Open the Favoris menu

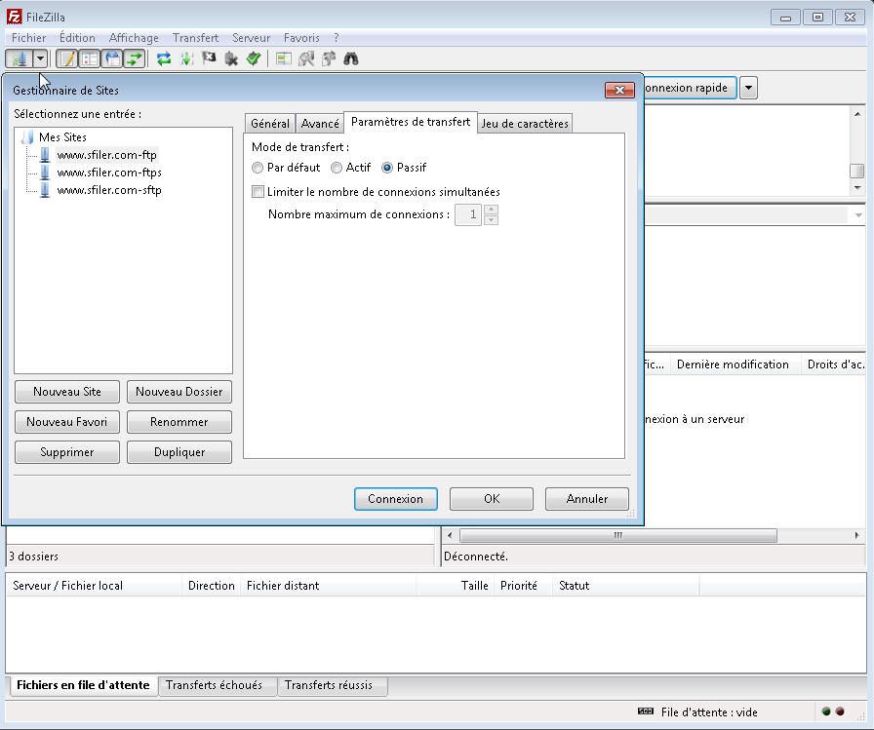click(x=301, y=38)
